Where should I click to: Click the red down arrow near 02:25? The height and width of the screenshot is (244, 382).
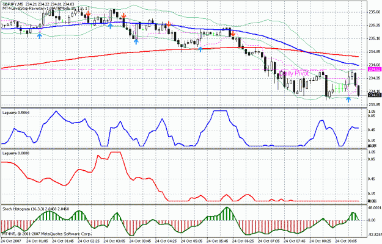tap(88, 13)
